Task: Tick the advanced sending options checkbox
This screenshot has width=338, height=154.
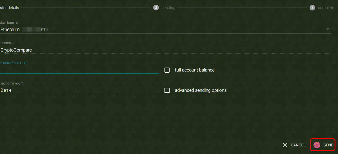Action: click(167, 90)
